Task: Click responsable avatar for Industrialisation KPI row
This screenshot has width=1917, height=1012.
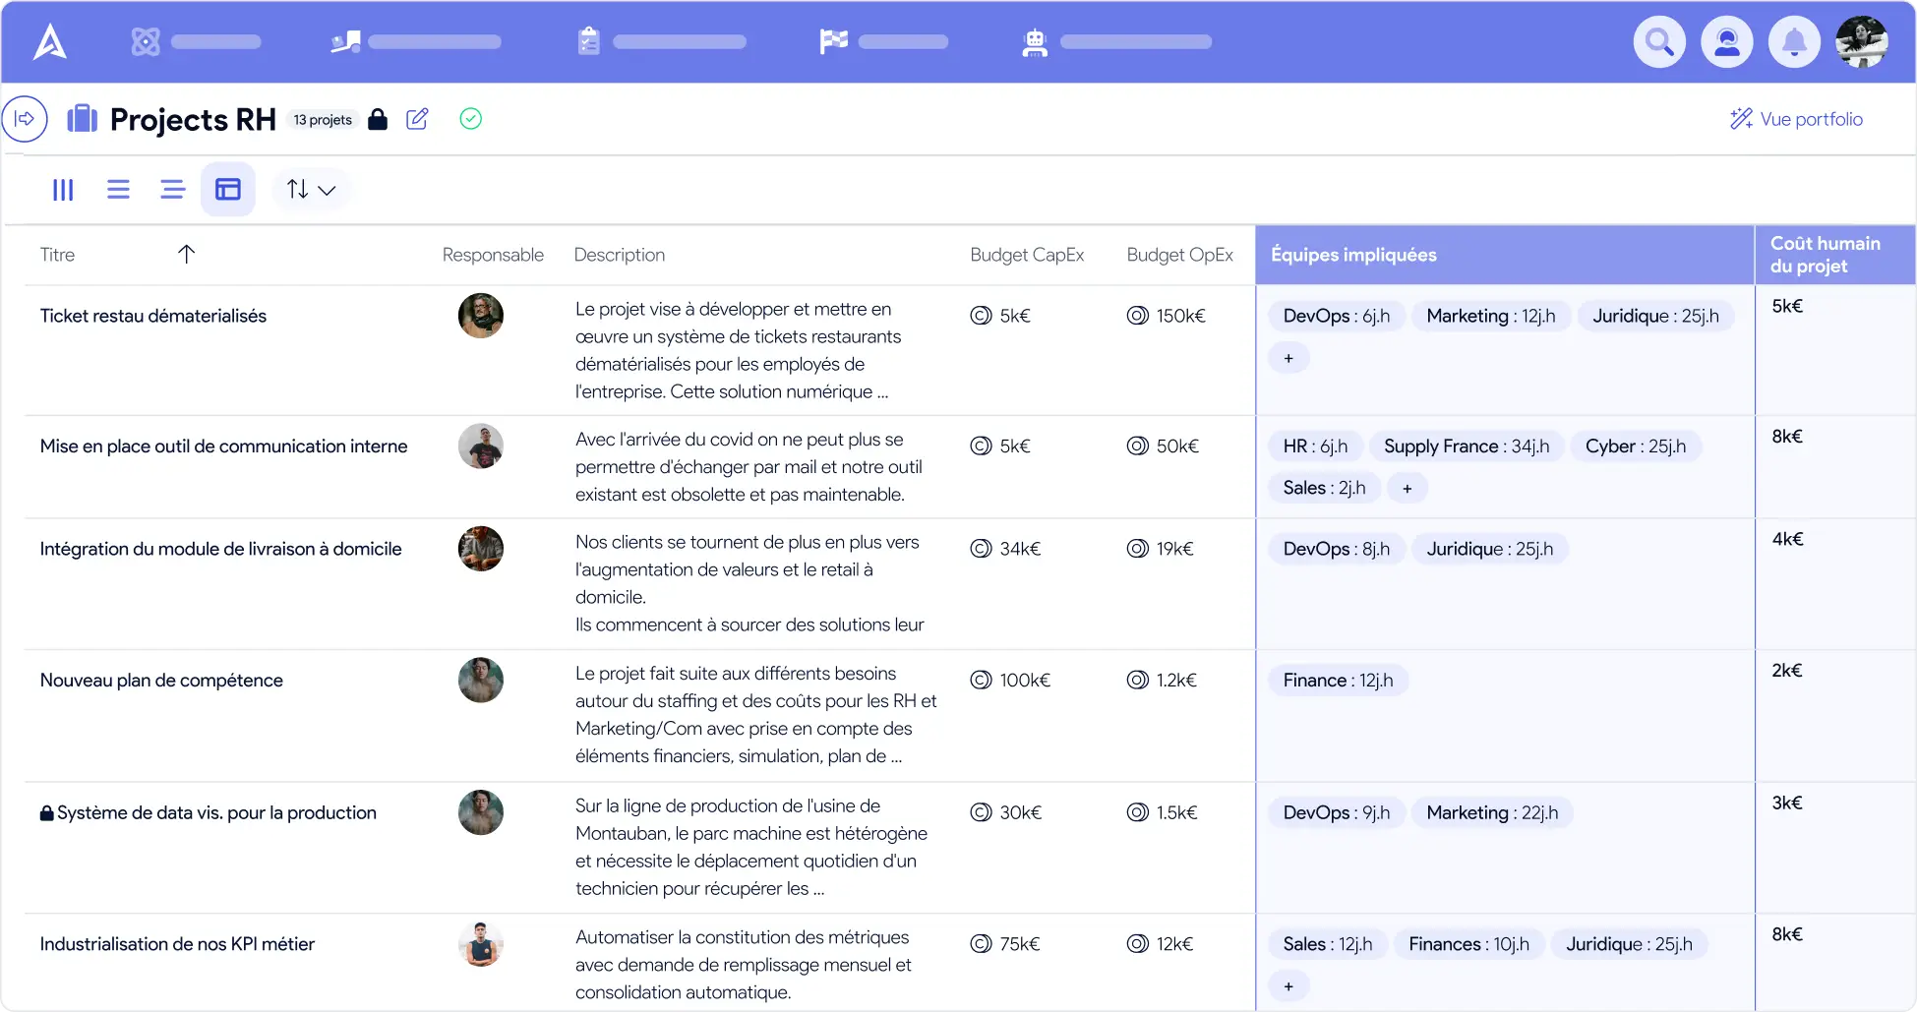Action: pos(481,944)
